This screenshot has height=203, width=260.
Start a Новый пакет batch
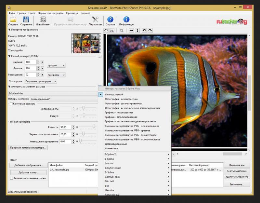(x=43, y=20)
